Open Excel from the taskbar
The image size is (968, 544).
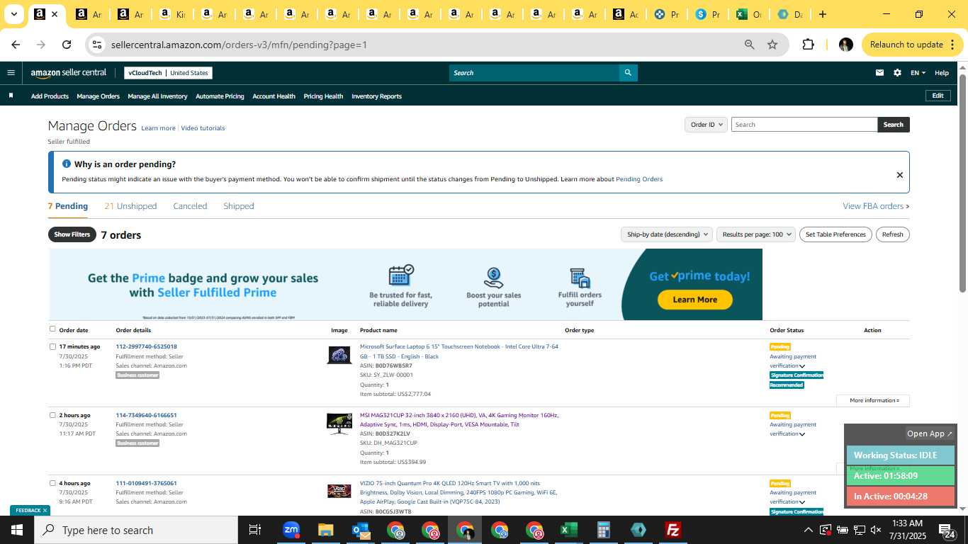coord(568,530)
